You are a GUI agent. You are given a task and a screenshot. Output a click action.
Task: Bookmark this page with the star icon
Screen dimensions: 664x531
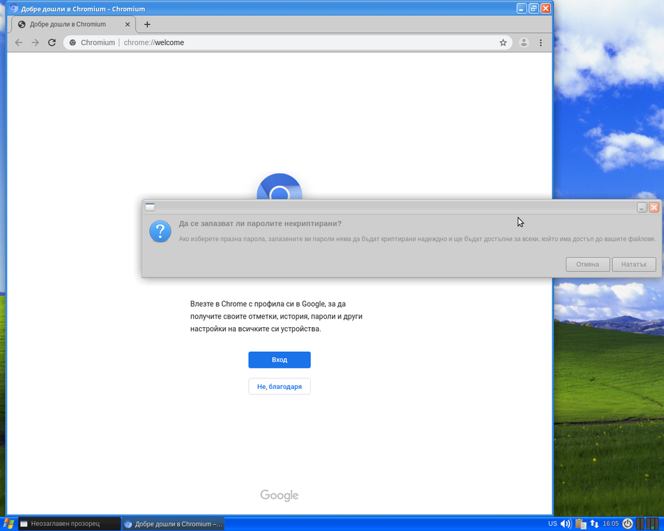[503, 42]
